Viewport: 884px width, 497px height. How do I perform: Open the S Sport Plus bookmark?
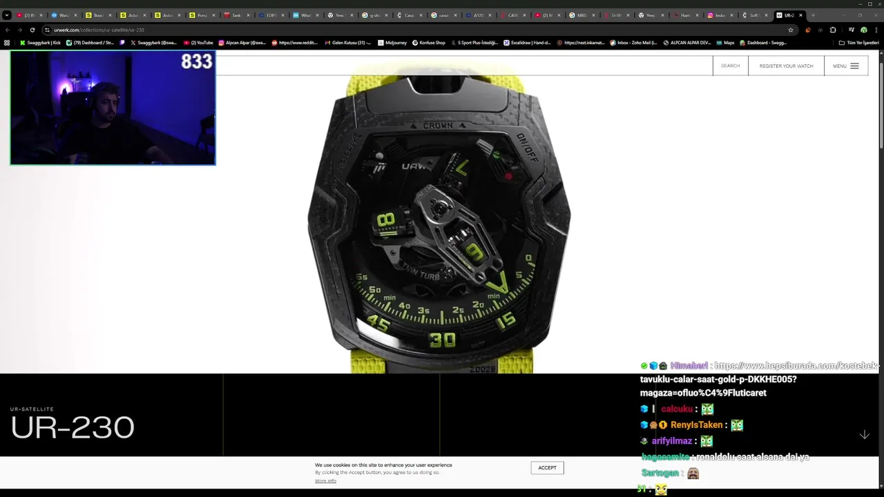click(474, 43)
